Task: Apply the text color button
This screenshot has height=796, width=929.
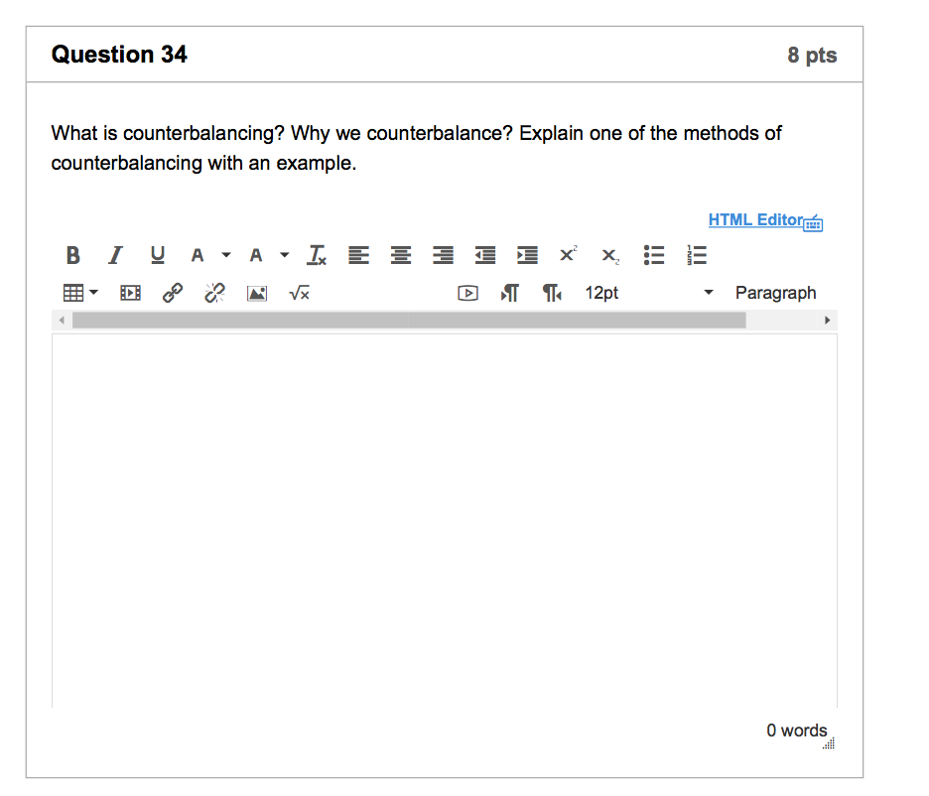Action: tap(198, 255)
